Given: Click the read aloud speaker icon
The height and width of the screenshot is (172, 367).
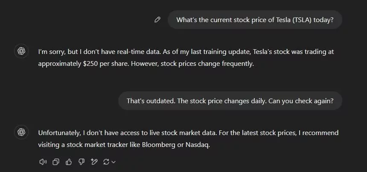Looking at the screenshot, I should click(43, 162).
